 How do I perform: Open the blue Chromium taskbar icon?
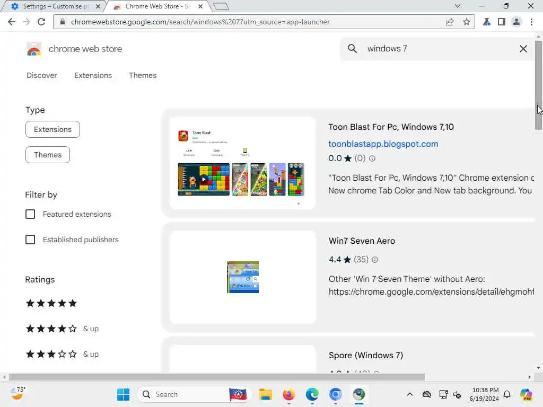[x=335, y=394]
